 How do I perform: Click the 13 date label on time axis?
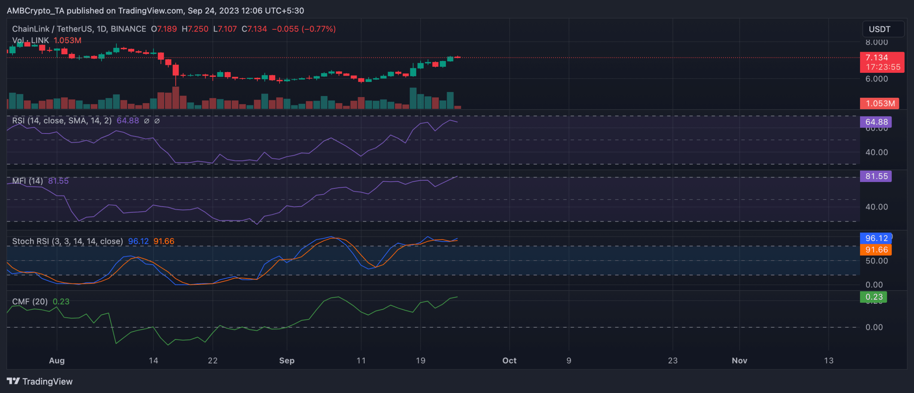pyautogui.click(x=829, y=361)
